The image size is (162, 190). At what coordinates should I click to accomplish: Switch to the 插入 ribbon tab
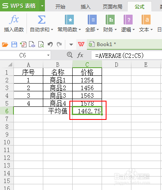click(x=86, y=7)
